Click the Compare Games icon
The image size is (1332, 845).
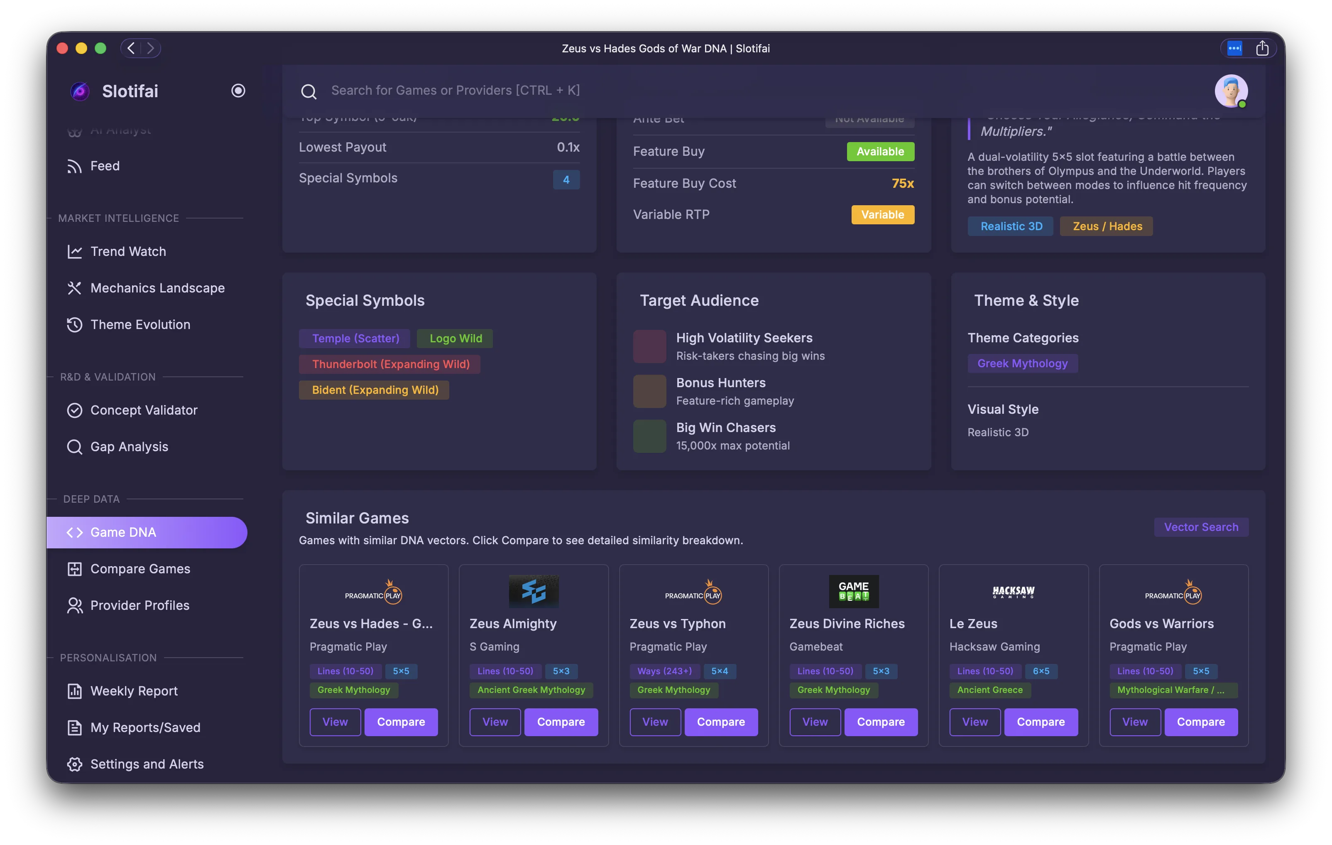click(x=74, y=569)
